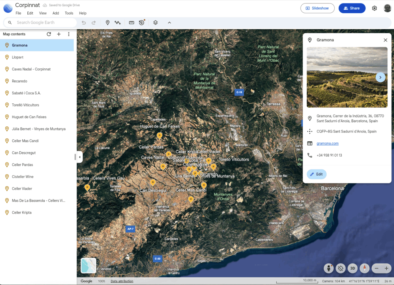
Task: Click map pin above Can Descregut label
Action: [152, 182]
